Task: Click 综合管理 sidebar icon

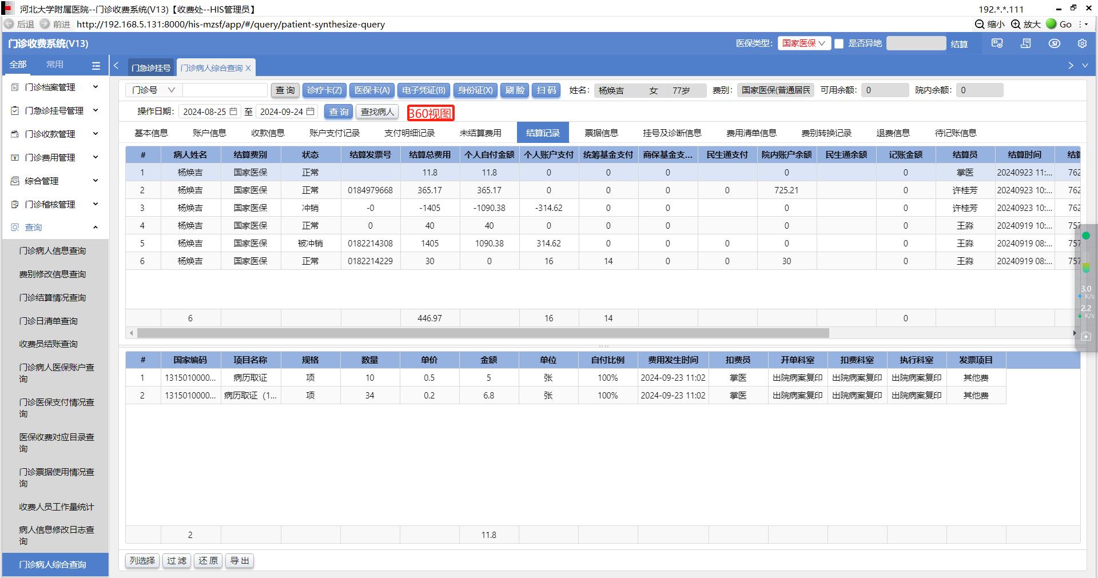Action: [x=15, y=181]
